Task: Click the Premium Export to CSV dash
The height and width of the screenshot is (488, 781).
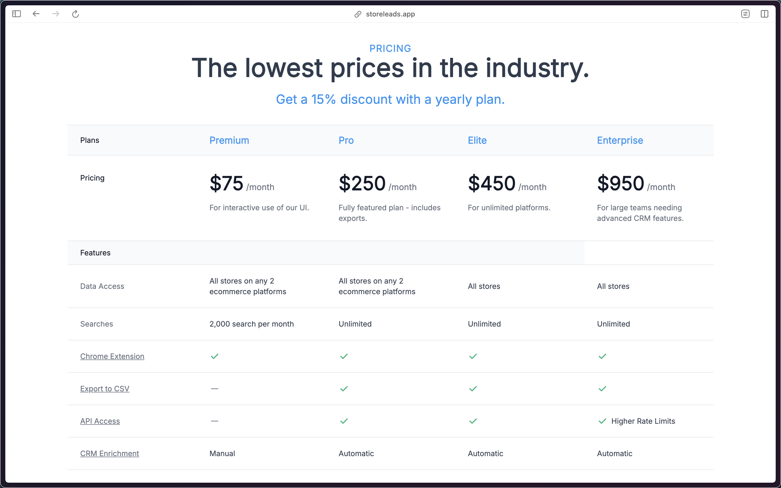Action: [x=215, y=389]
